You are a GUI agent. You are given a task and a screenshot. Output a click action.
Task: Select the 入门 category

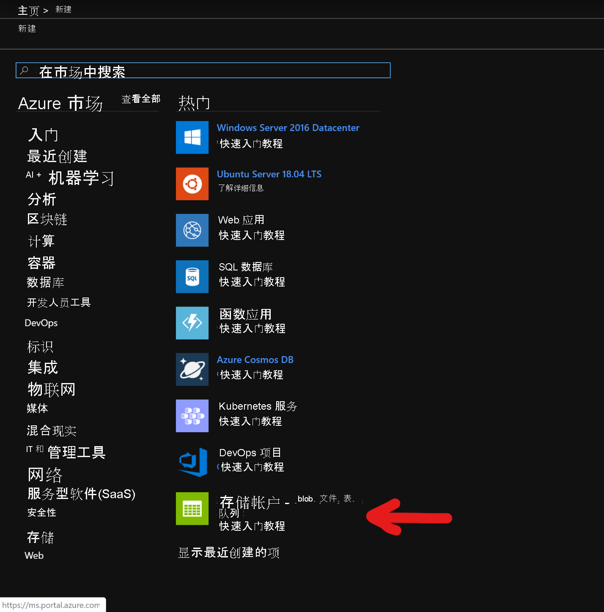tap(43, 135)
